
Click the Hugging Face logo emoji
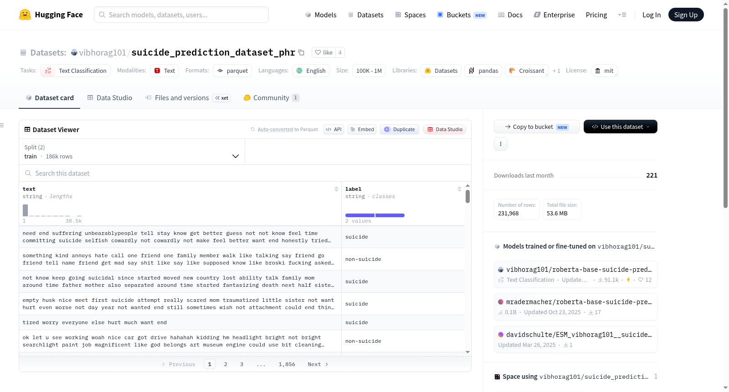point(25,15)
